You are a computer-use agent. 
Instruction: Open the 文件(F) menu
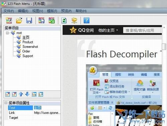click(9, 11)
